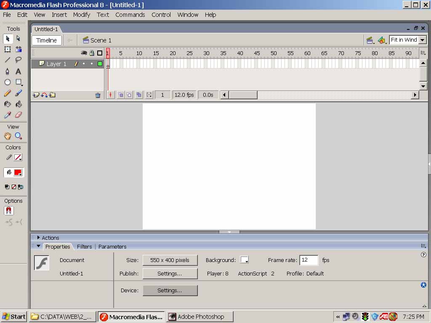Open the red fill color swatch
The height and width of the screenshot is (323, 431).
pyautogui.click(x=18, y=172)
